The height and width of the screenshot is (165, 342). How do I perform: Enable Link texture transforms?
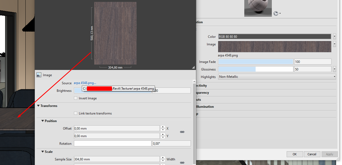coord(76,113)
